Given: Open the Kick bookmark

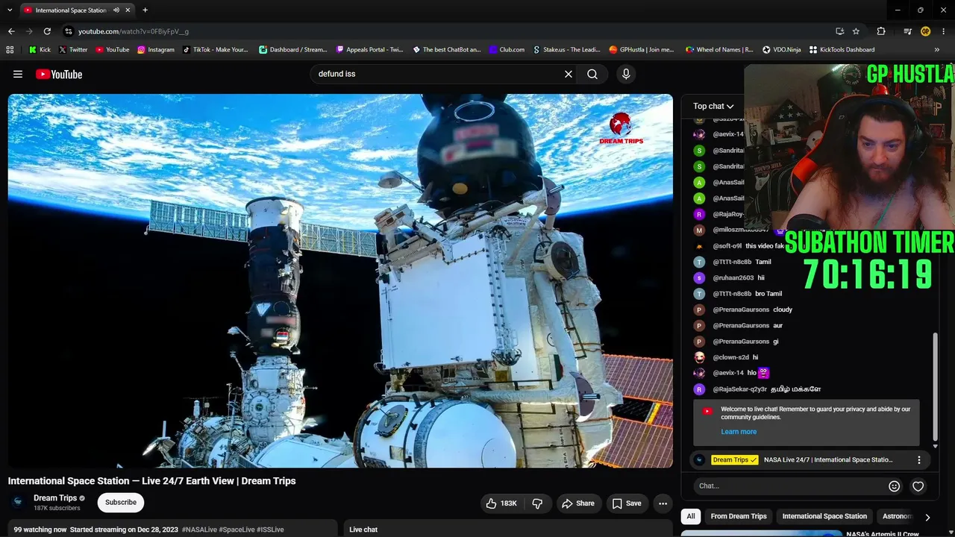Looking at the screenshot, I should [40, 50].
